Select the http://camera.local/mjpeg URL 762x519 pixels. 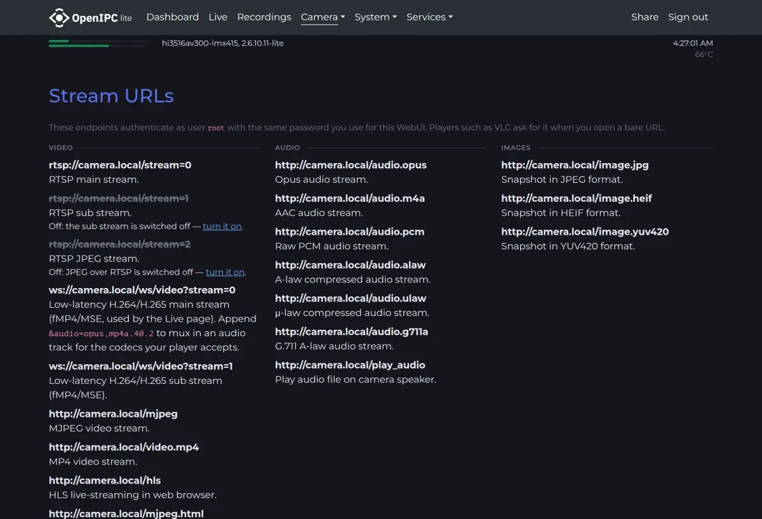coord(113,414)
